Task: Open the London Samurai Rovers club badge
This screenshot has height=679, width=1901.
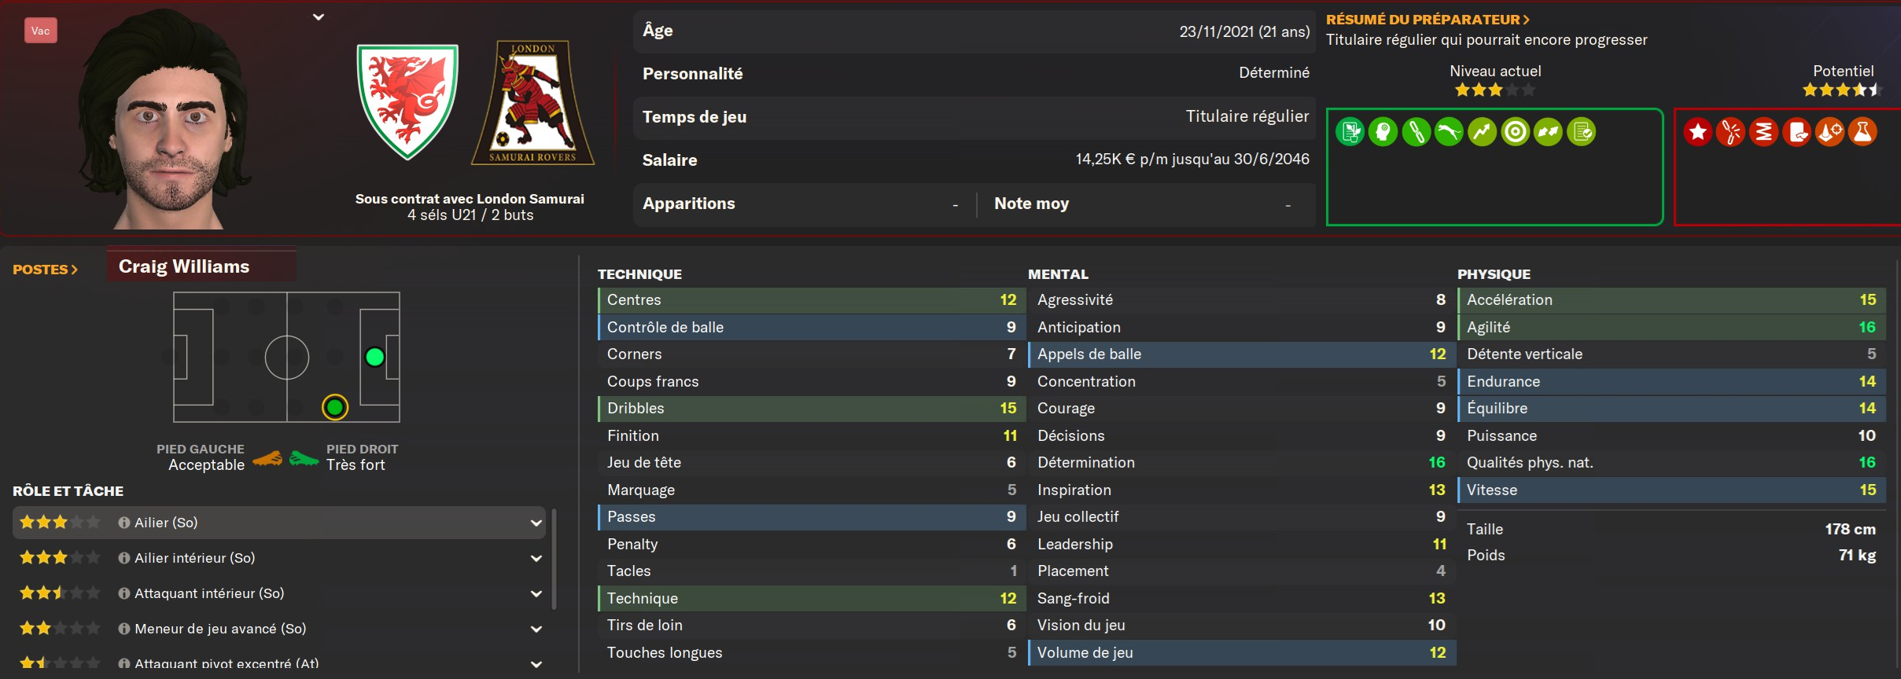Action: (533, 102)
